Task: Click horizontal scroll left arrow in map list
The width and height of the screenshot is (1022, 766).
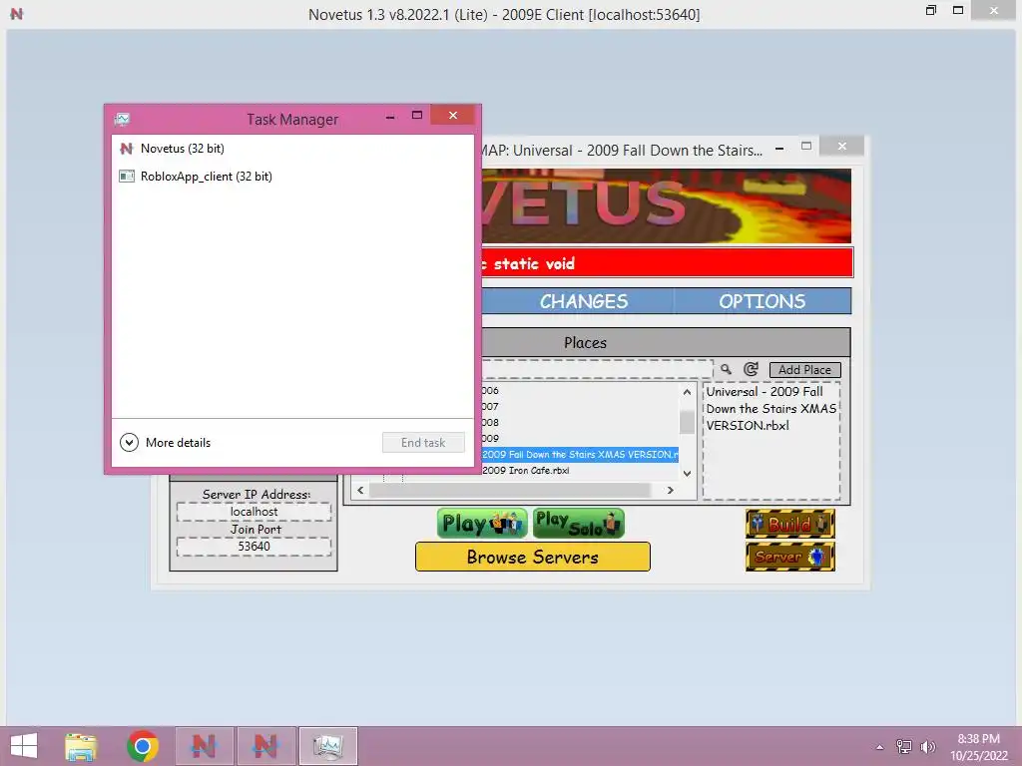Action: (360, 491)
